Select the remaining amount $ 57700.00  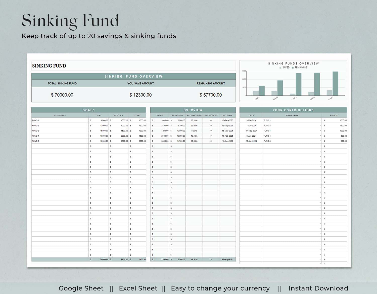click(x=211, y=95)
